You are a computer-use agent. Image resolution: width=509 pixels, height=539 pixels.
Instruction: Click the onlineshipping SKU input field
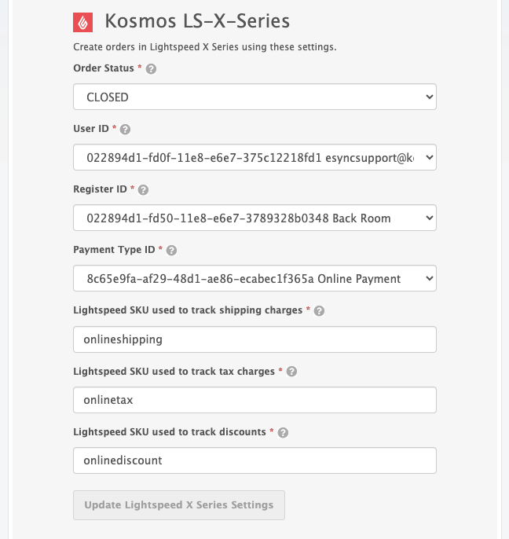[255, 339]
